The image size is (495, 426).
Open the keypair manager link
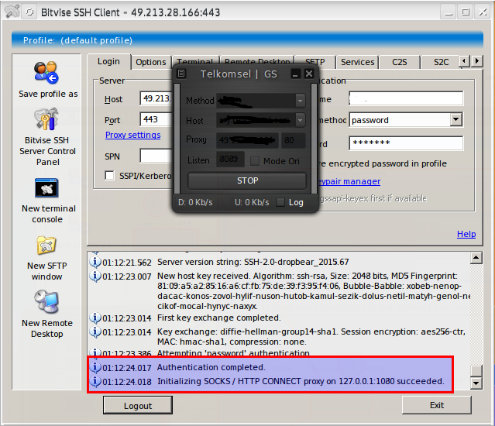(349, 181)
